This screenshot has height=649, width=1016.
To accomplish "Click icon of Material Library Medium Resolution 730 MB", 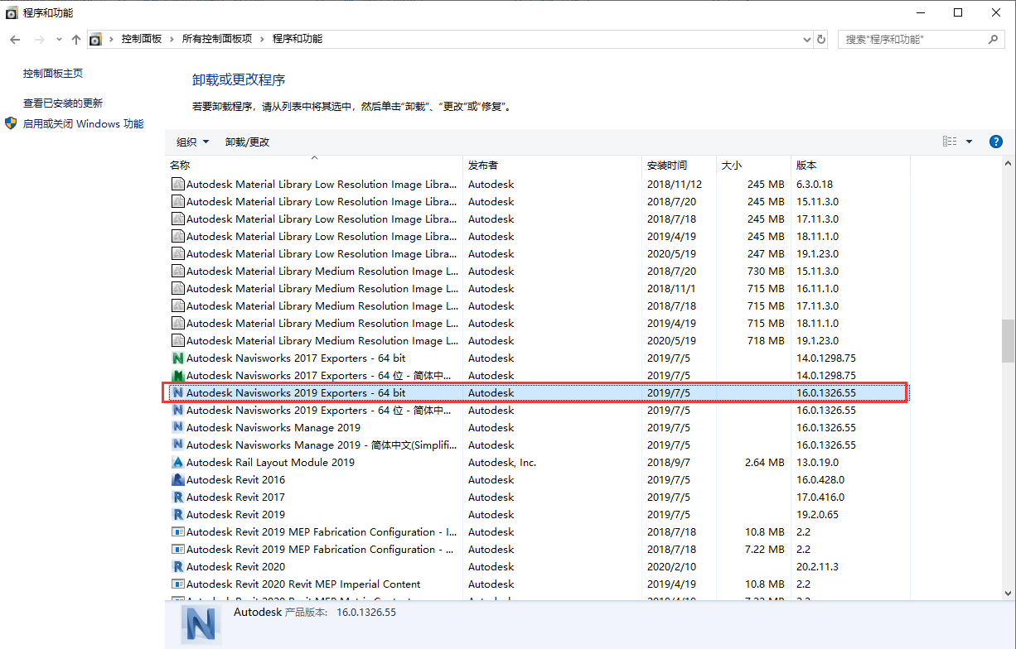I will pyautogui.click(x=177, y=272).
